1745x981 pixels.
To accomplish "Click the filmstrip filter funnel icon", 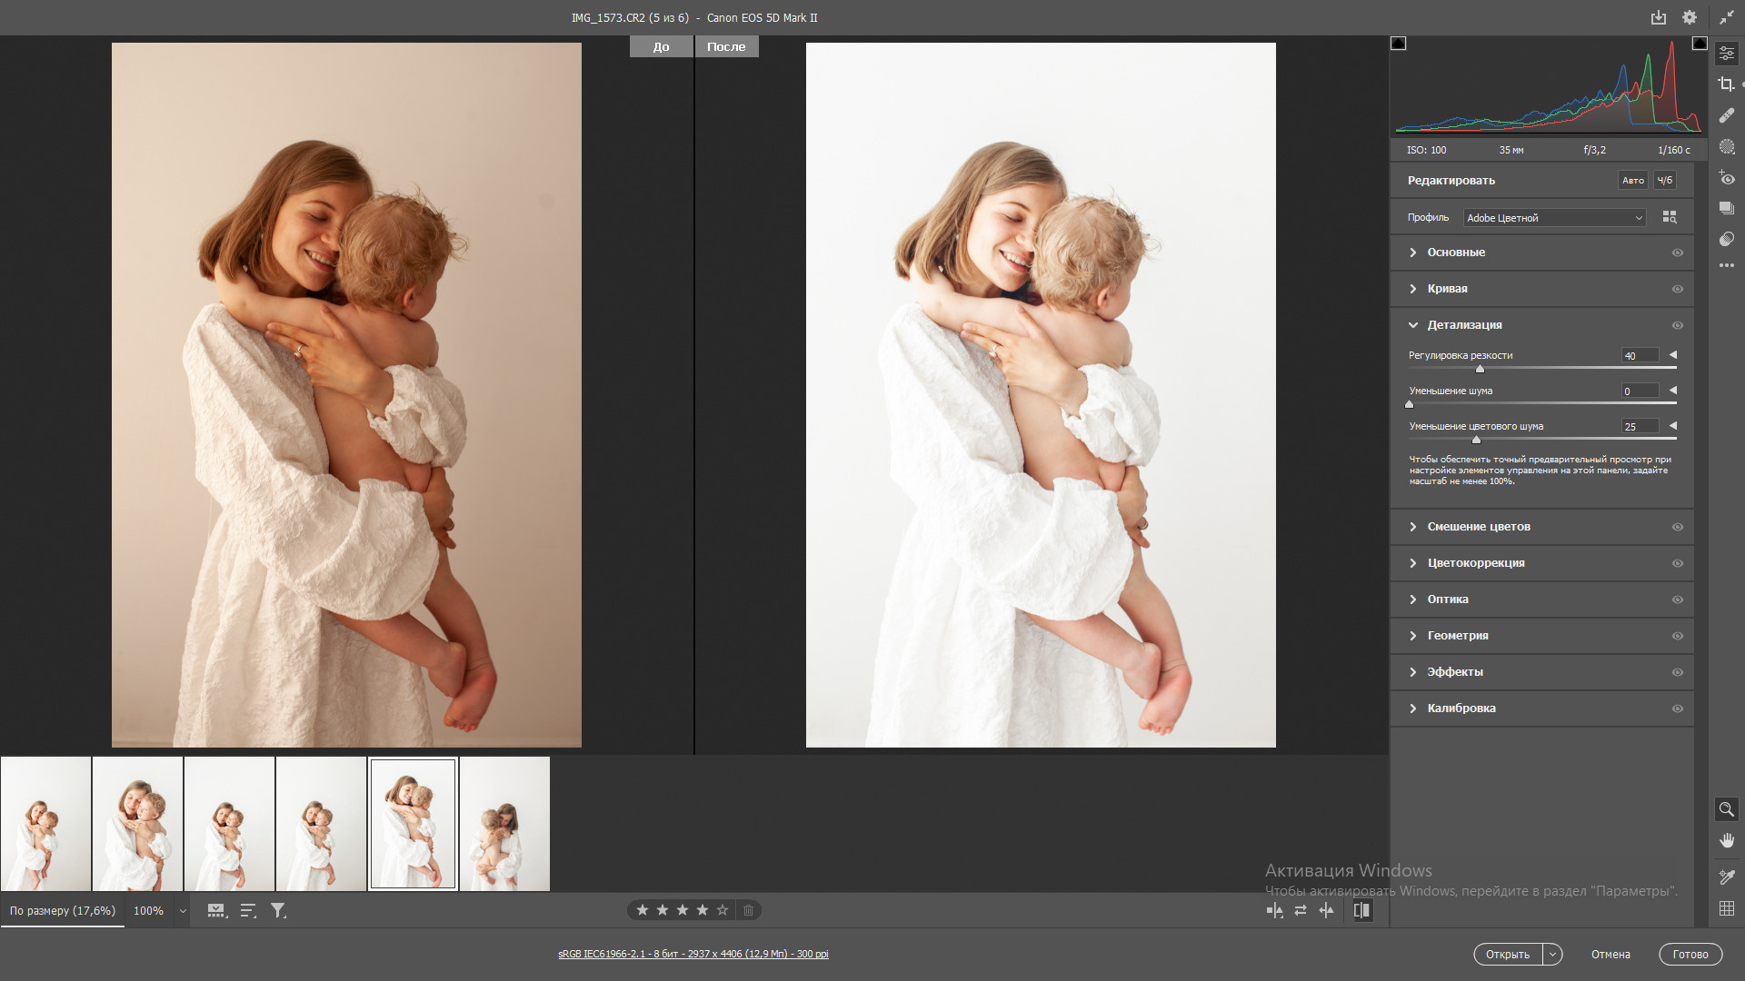I will pos(278,910).
